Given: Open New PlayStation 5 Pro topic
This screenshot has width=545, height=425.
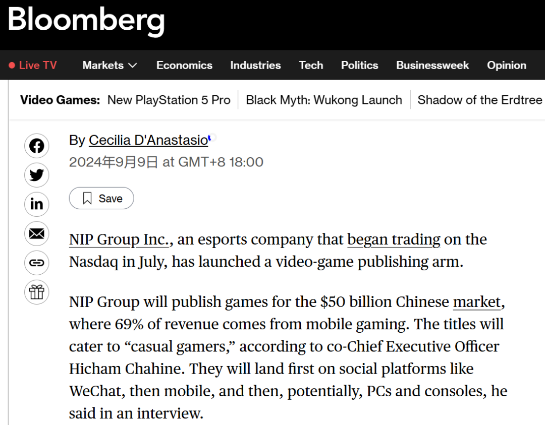Looking at the screenshot, I should pos(169,100).
